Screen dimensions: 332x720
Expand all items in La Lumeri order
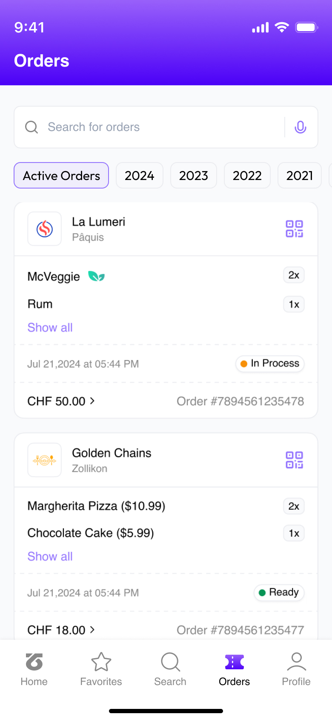pos(50,328)
